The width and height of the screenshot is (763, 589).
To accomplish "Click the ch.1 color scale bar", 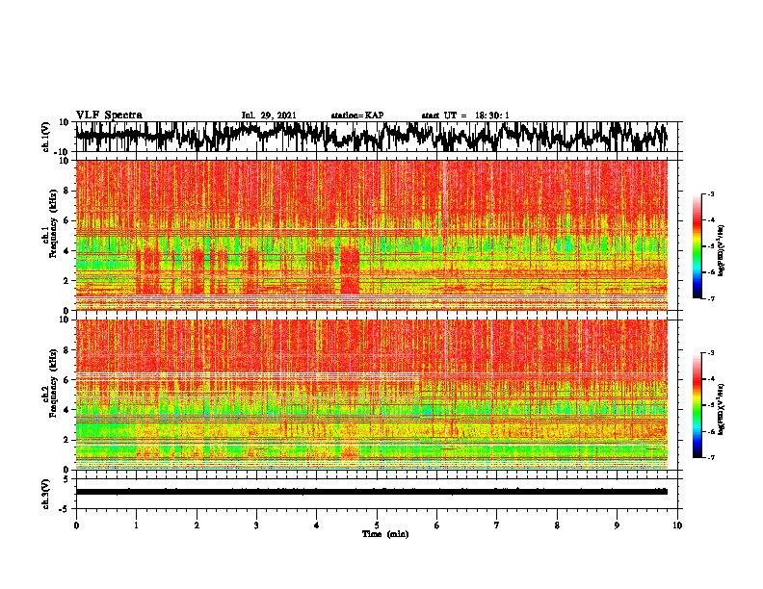I will (697, 246).
